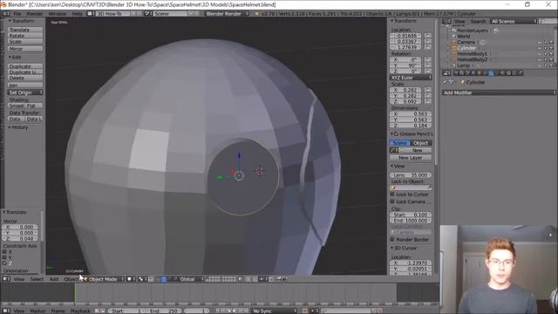This screenshot has width=558, height=314.
Task: Select the Object grease pencil source button
Action: coord(421,143)
